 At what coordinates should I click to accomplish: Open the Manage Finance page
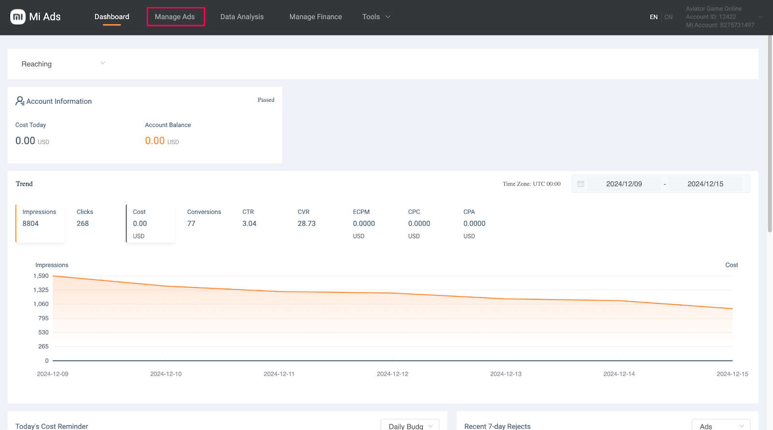point(315,17)
